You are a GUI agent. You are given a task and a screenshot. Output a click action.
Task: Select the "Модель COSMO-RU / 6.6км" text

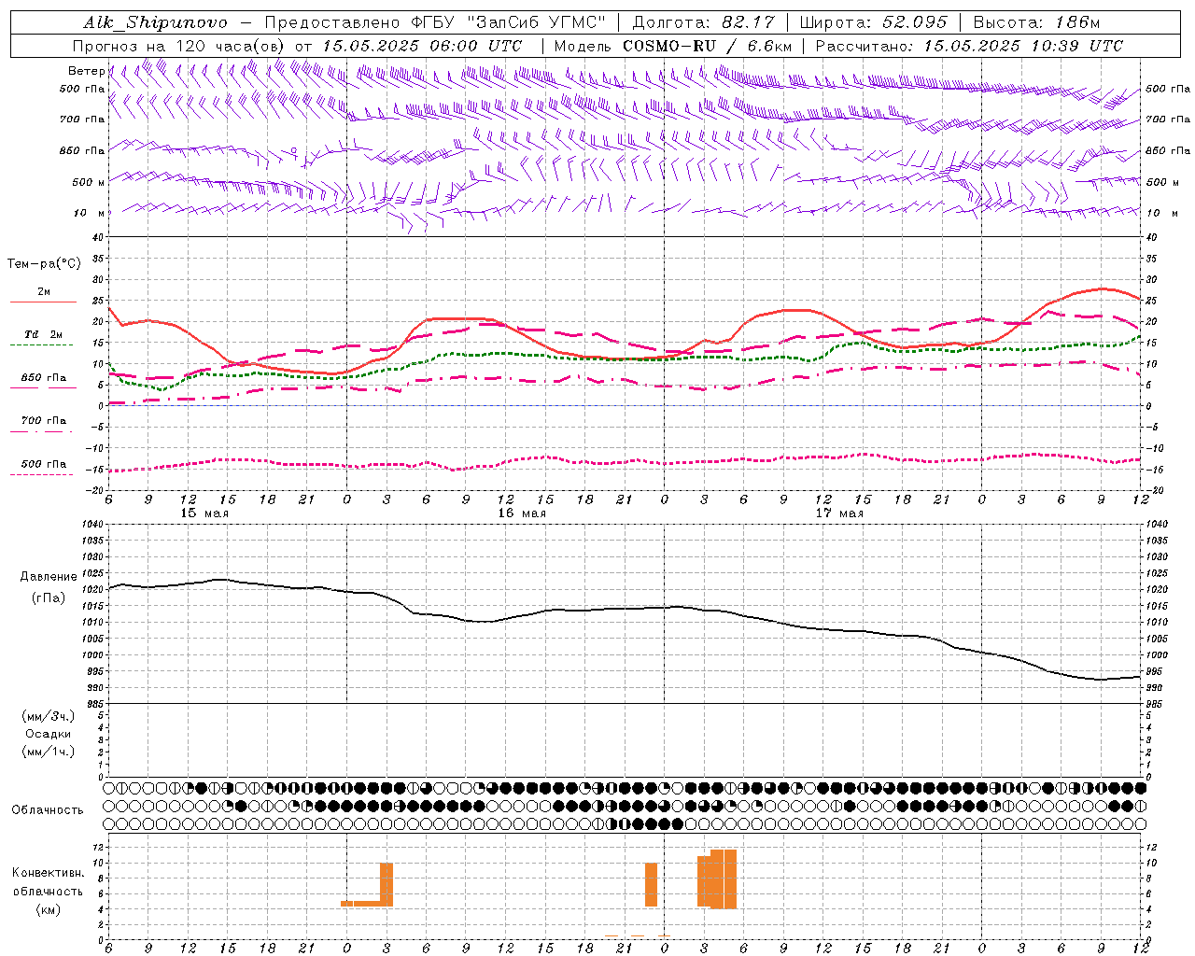coord(673,46)
